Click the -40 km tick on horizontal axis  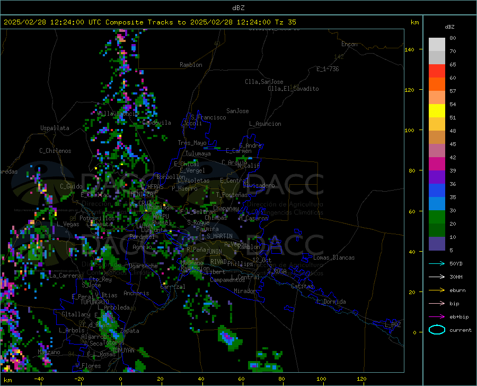tap(39, 379)
